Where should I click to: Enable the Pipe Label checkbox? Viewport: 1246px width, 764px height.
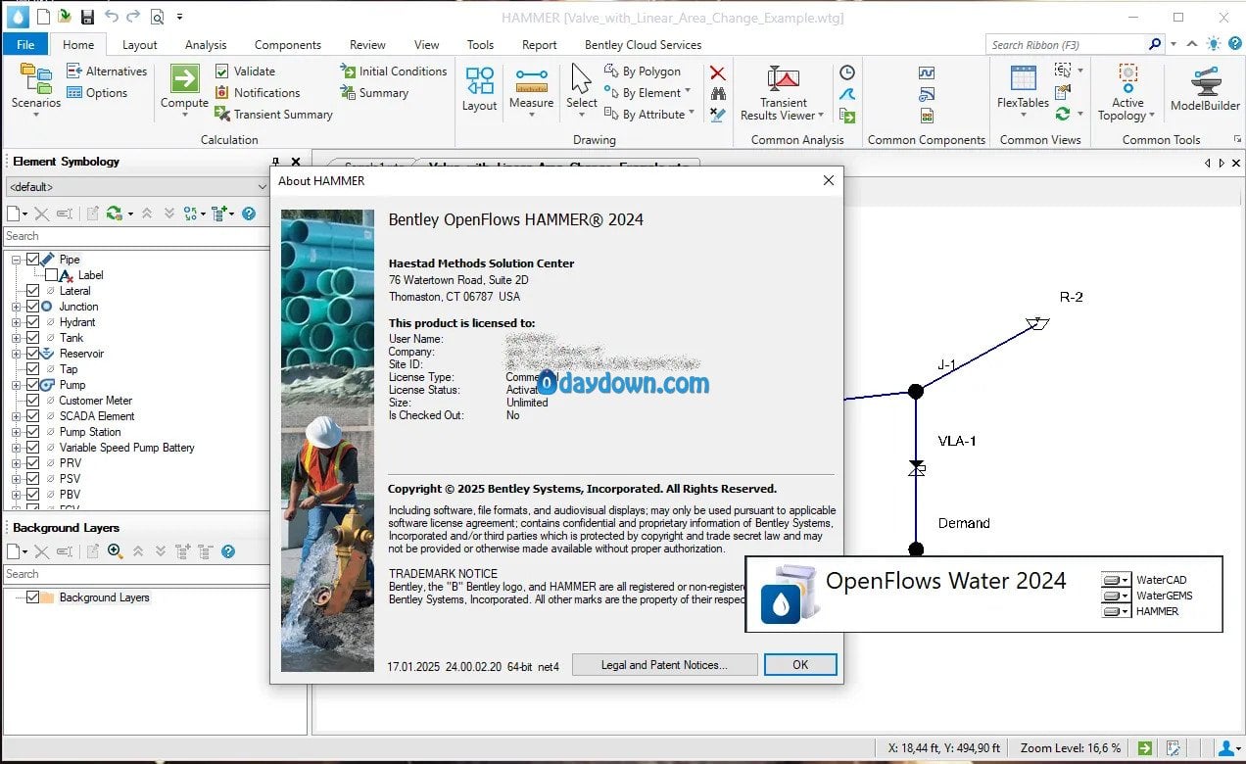51,275
